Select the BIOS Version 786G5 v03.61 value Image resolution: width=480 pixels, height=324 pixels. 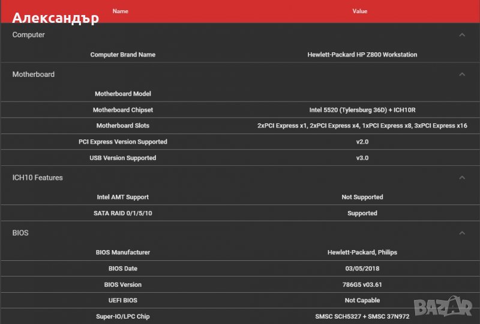pyautogui.click(x=362, y=284)
